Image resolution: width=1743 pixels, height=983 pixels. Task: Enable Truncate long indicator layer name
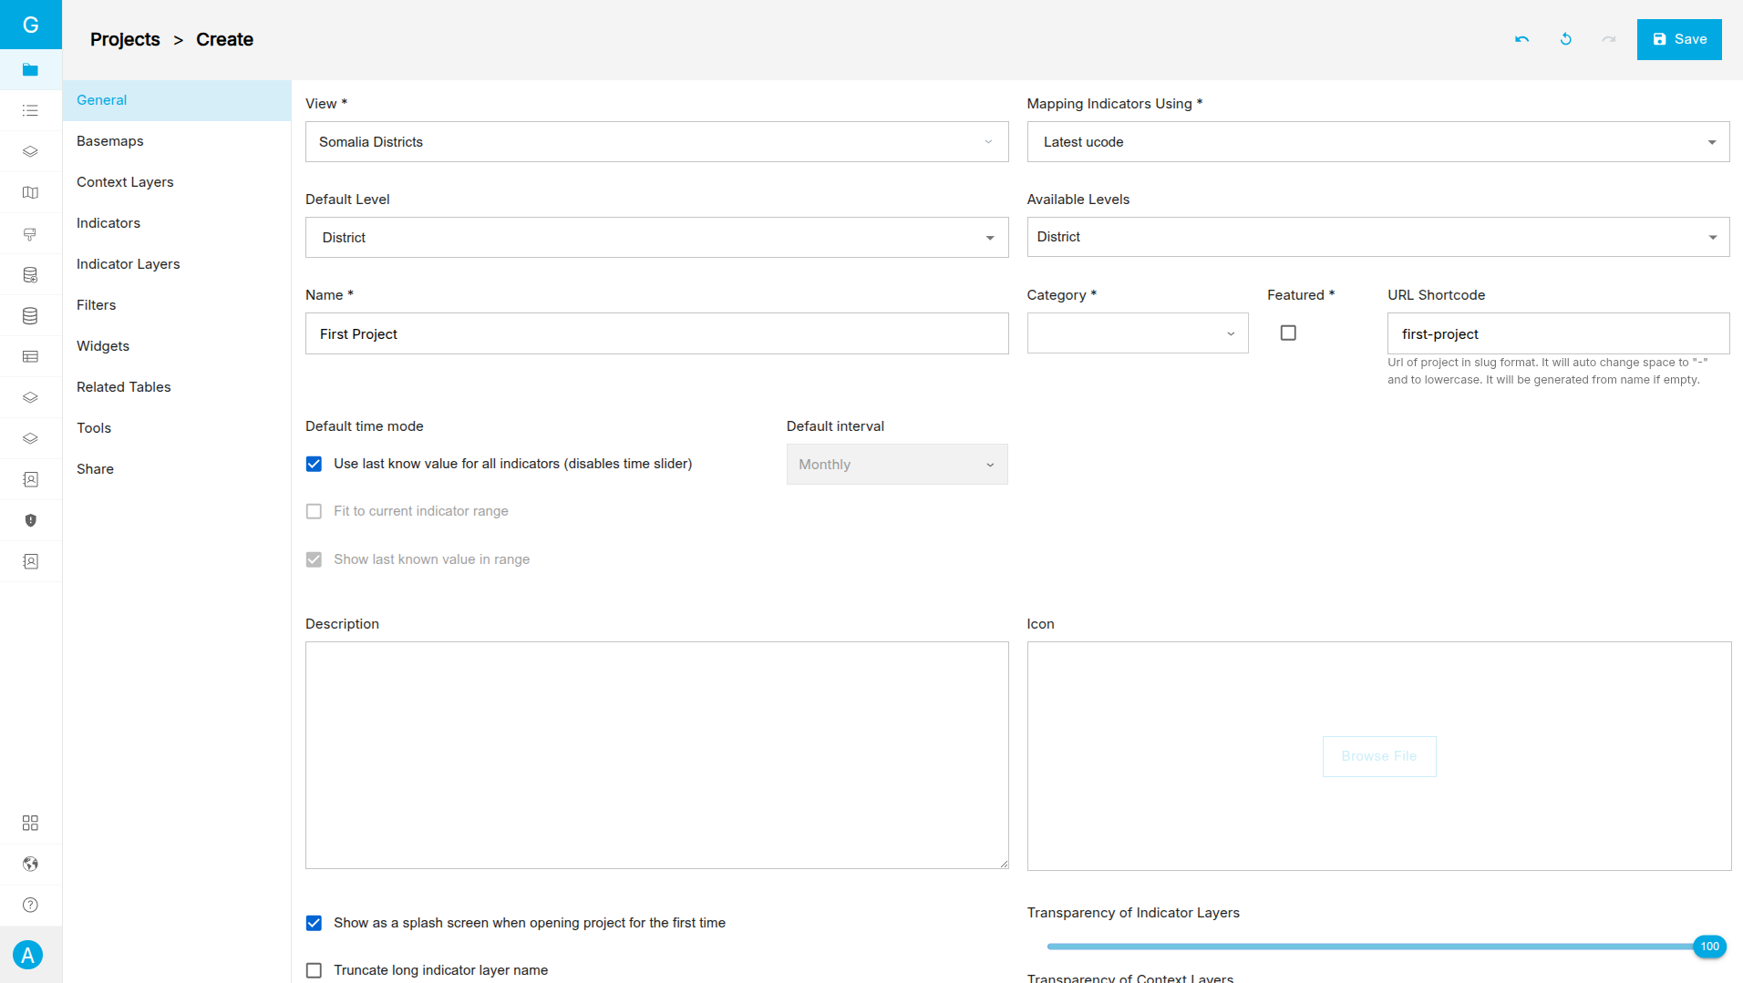coord(314,970)
